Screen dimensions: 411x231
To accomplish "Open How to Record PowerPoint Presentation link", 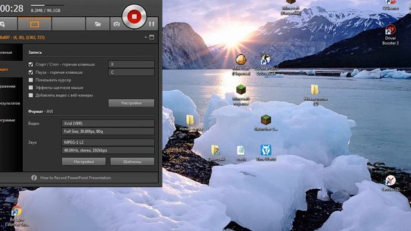I will (76, 178).
